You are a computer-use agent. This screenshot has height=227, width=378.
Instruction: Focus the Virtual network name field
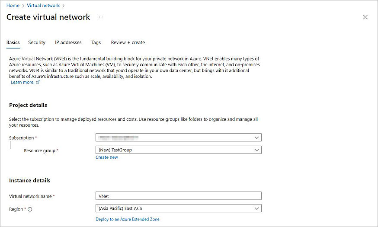click(x=178, y=196)
